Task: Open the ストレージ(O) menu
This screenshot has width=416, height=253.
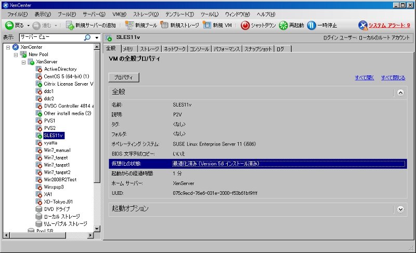Action: 146,15
